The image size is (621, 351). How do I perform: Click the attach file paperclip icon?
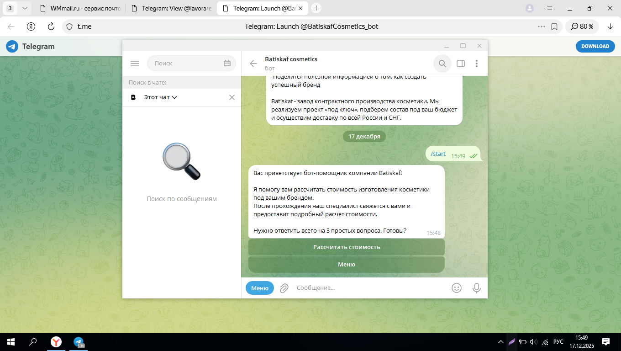click(x=284, y=288)
